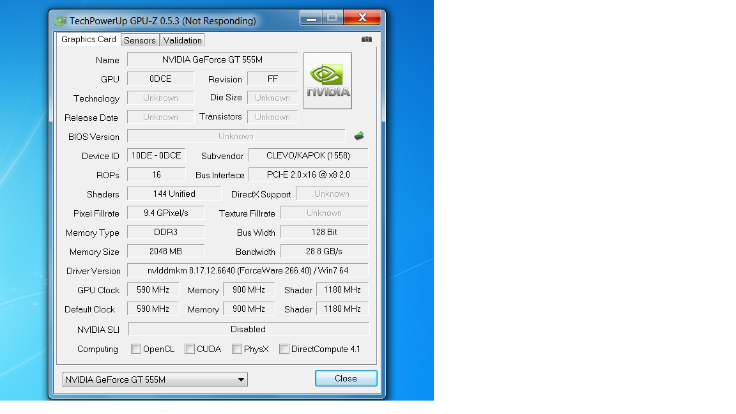Click GPU Clock row Memory 900 MHz field
This screenshot has width=736, height=414.
249,290
